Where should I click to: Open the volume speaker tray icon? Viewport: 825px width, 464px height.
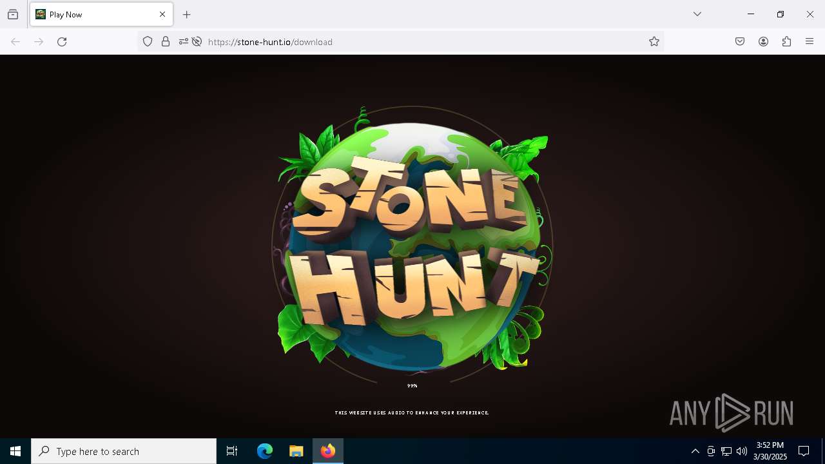pyautogui.click(x=742, y=451)
